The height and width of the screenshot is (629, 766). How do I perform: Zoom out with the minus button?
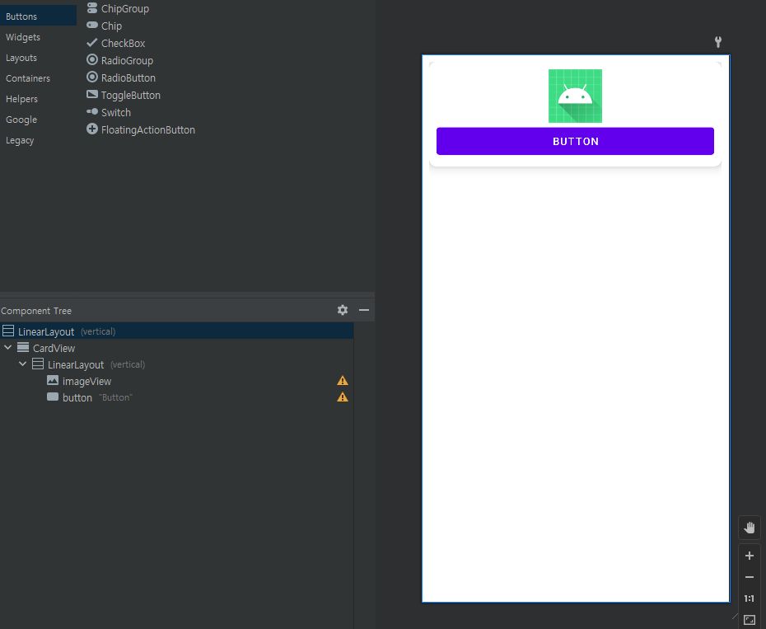click(x=750, y=577)
